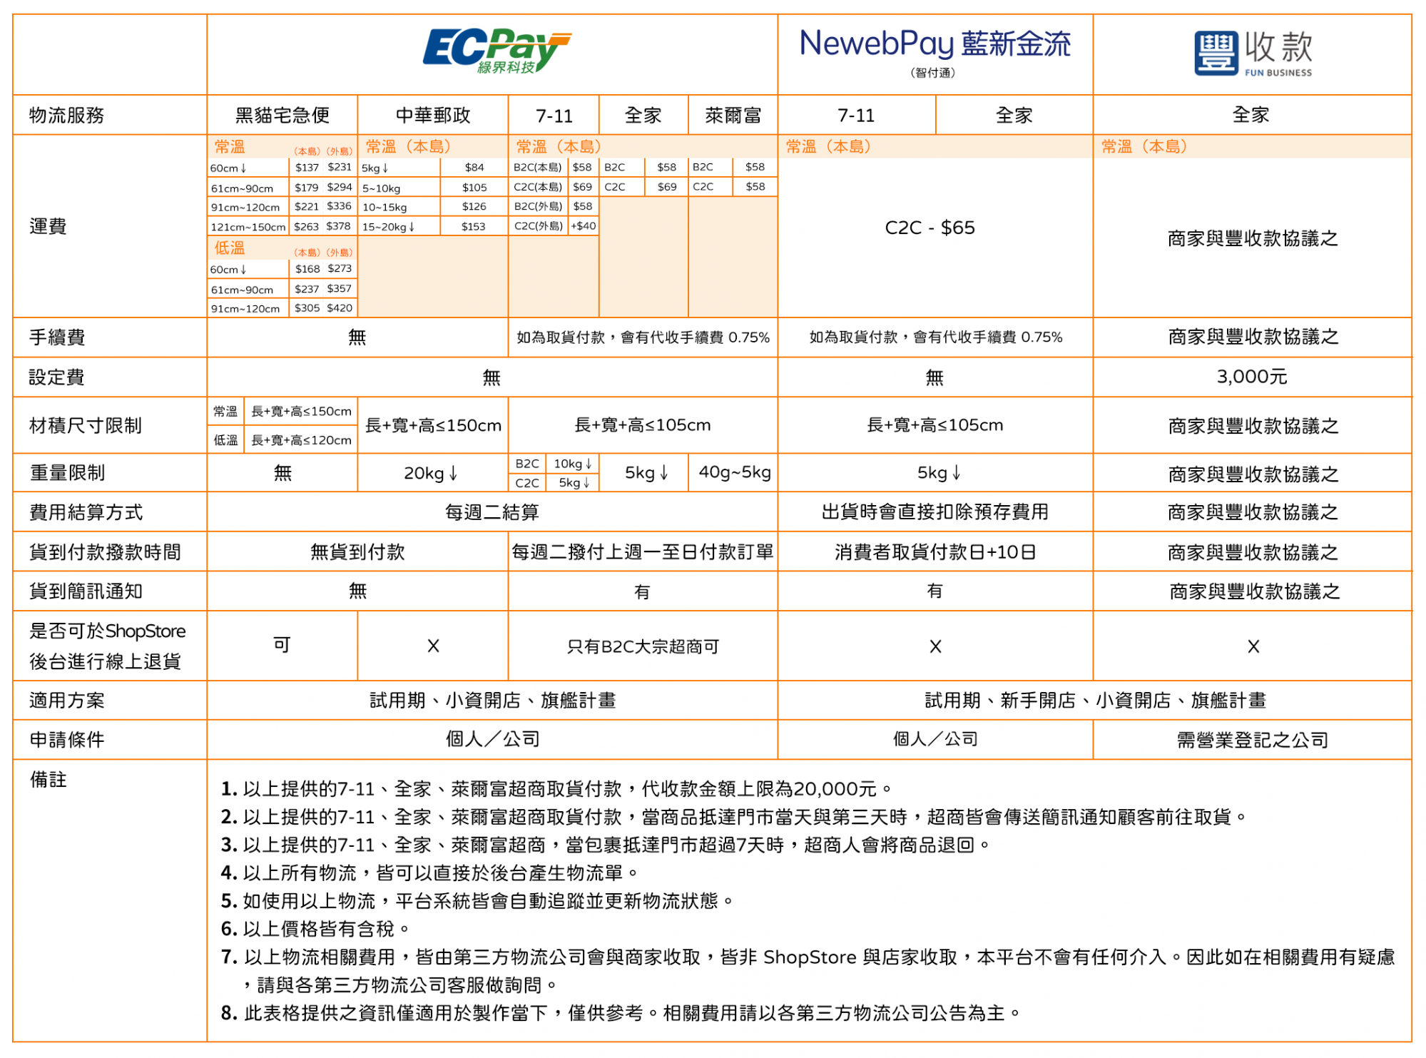
Task: Select the 15~20kg weight row
Action: (x=432, y=226)
